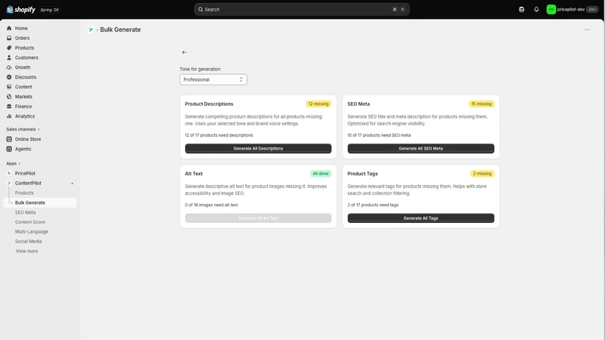
Task: Select Bulk Generate in sidebar
Action: click(x=40, y=202)
